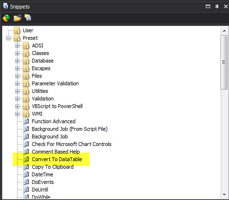Expand the Database folder
Screen dimensions: 229x200
(17, 61)
